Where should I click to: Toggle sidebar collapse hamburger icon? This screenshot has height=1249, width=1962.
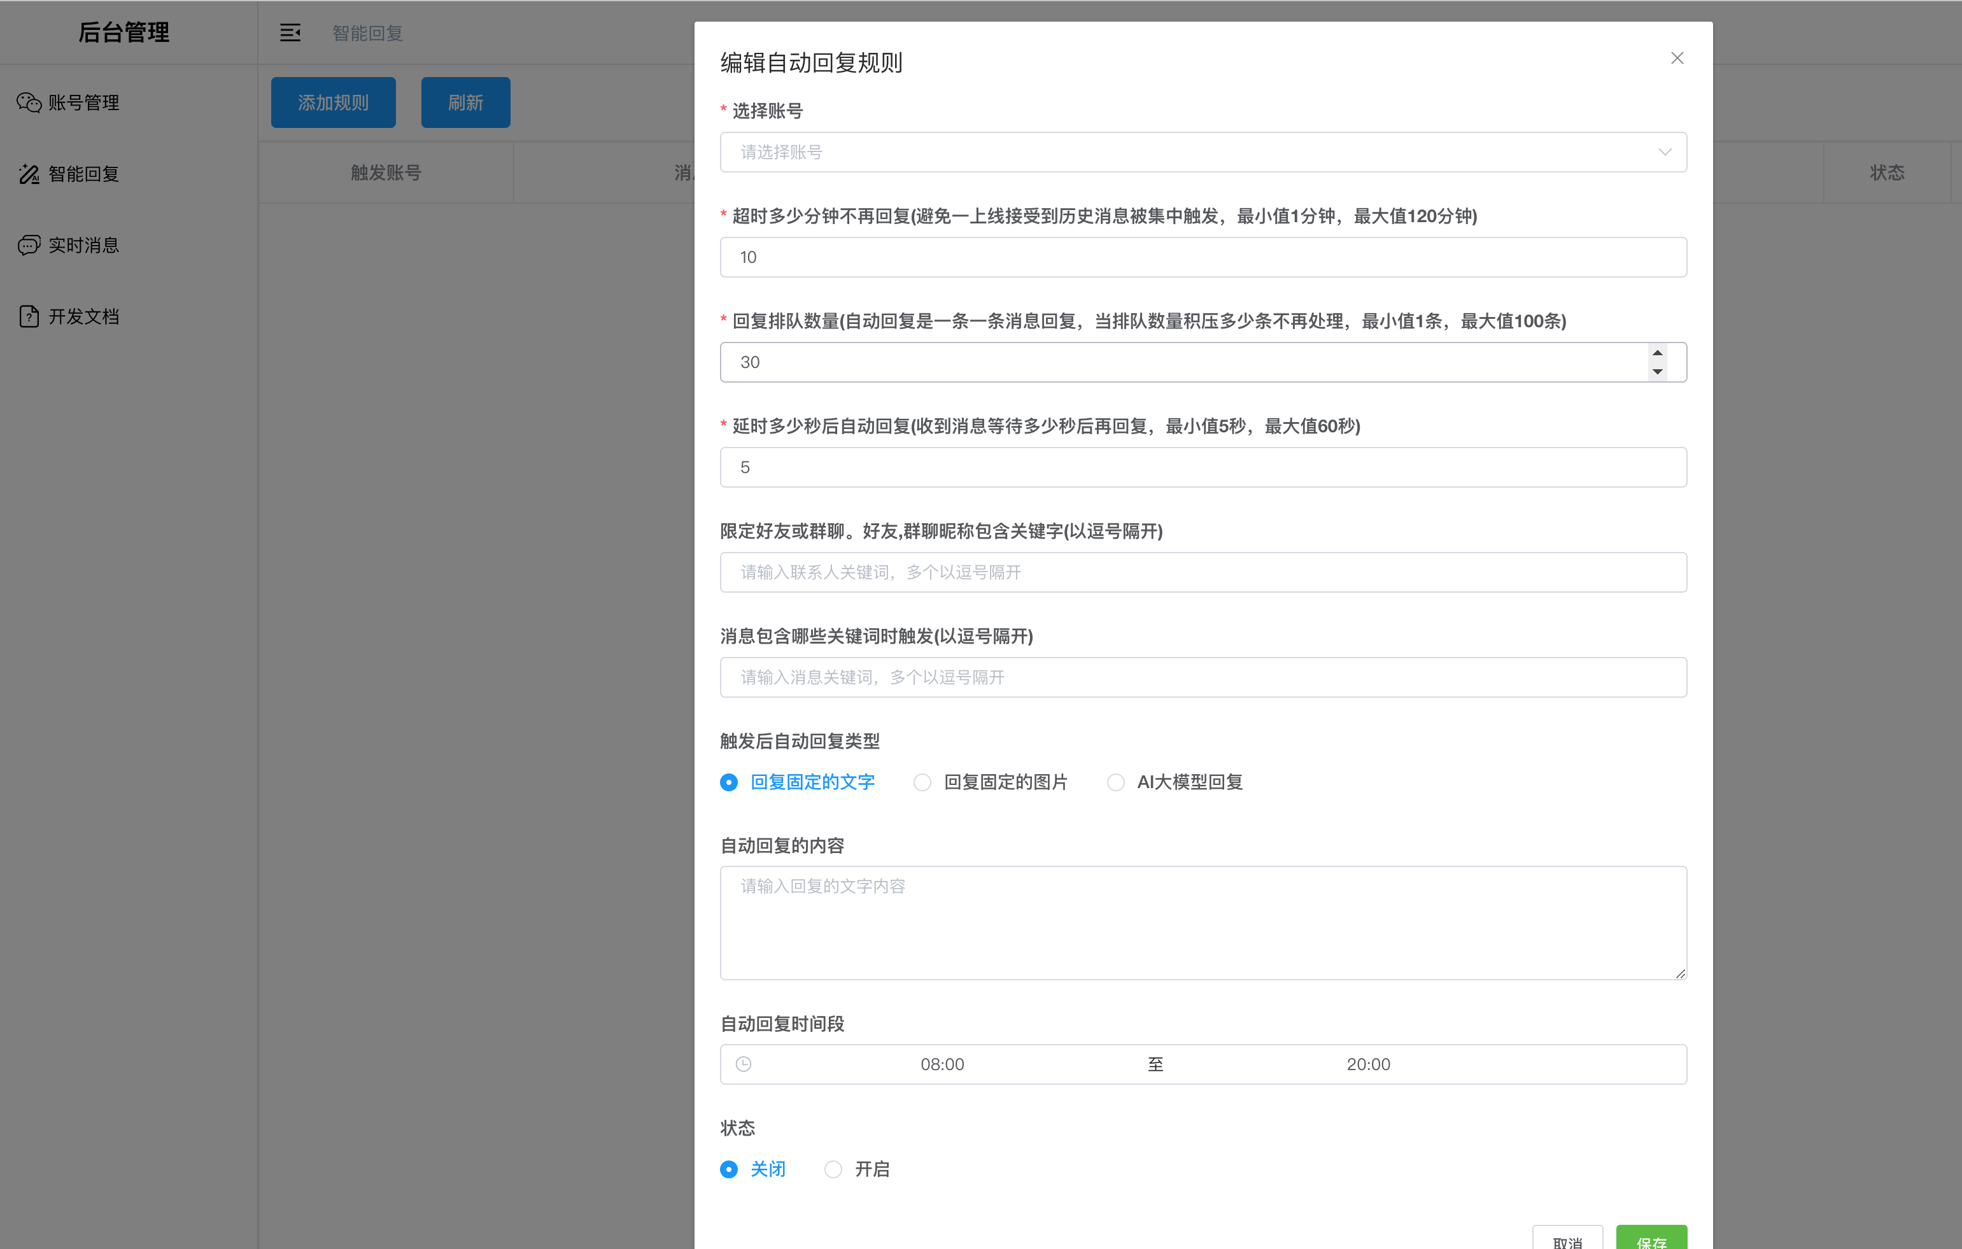pyautogui.click(x=290, y=32)
